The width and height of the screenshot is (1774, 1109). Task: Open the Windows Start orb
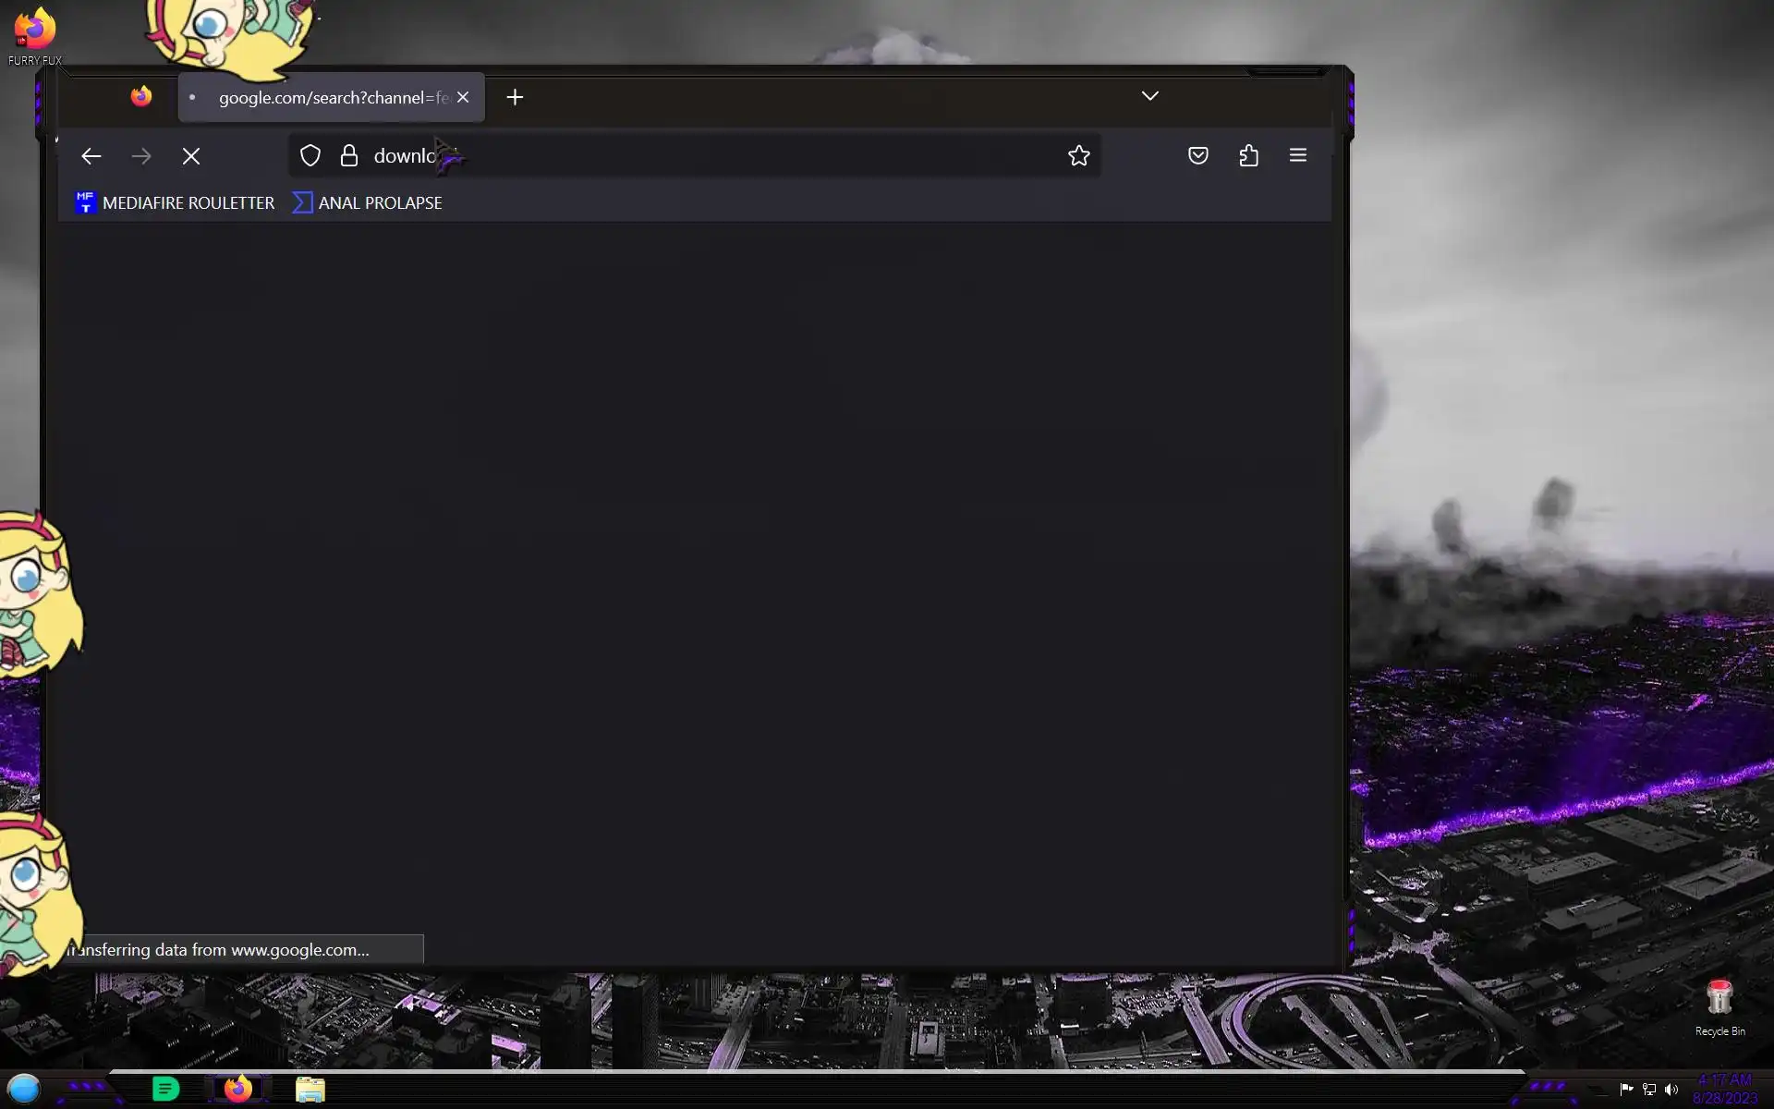24,1089
